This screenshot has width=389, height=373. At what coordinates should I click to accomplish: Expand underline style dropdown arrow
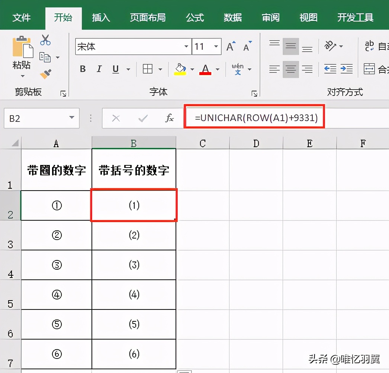[x=128, y=69]
